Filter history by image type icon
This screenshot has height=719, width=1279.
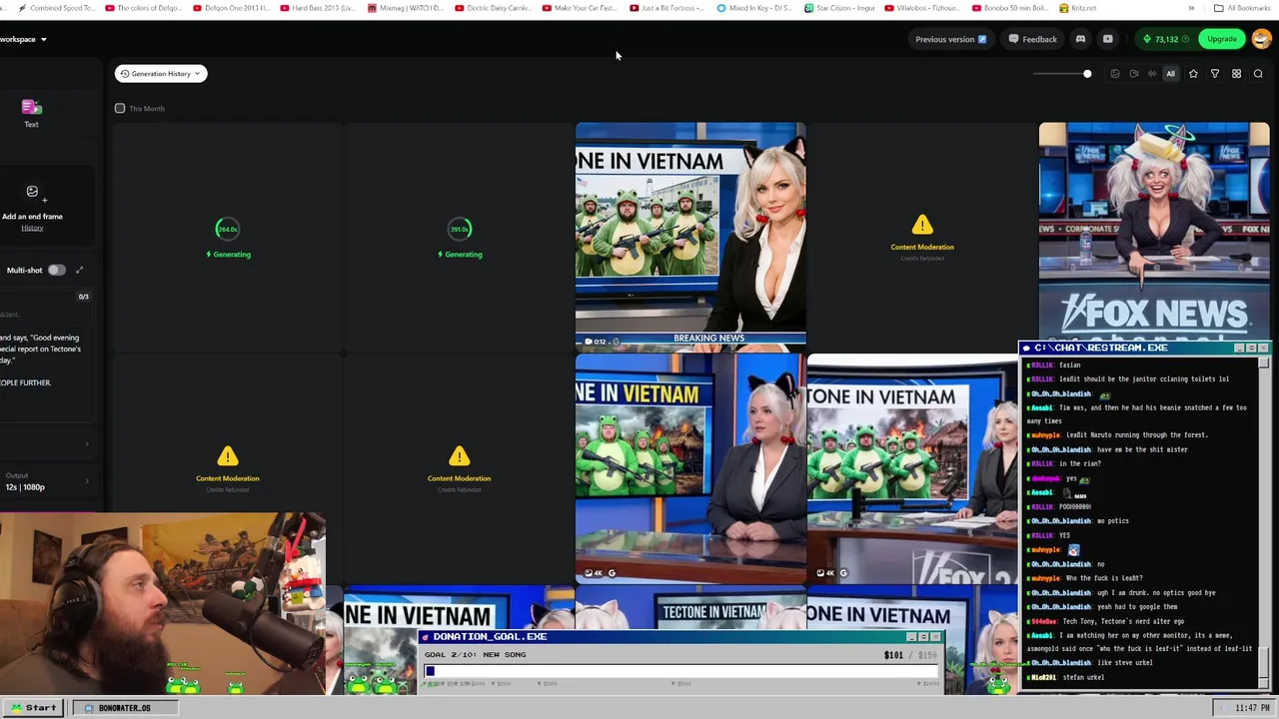click(1115, 74)
